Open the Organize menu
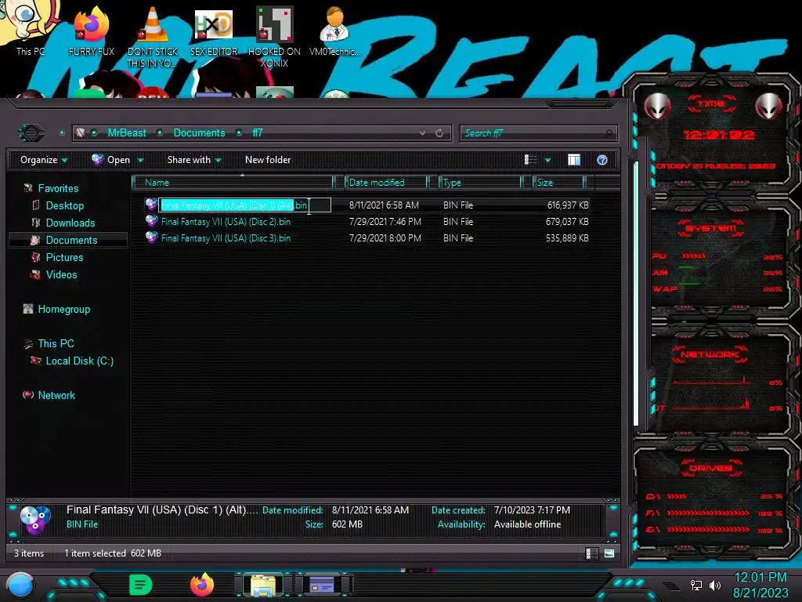802x602 pixels. (44, 160)
